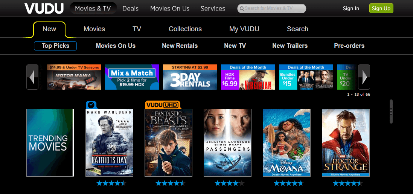This screenshot has height=194, width=413.
Task: Click the vertical scrollbar handle
Action: [x=391, y=111]
